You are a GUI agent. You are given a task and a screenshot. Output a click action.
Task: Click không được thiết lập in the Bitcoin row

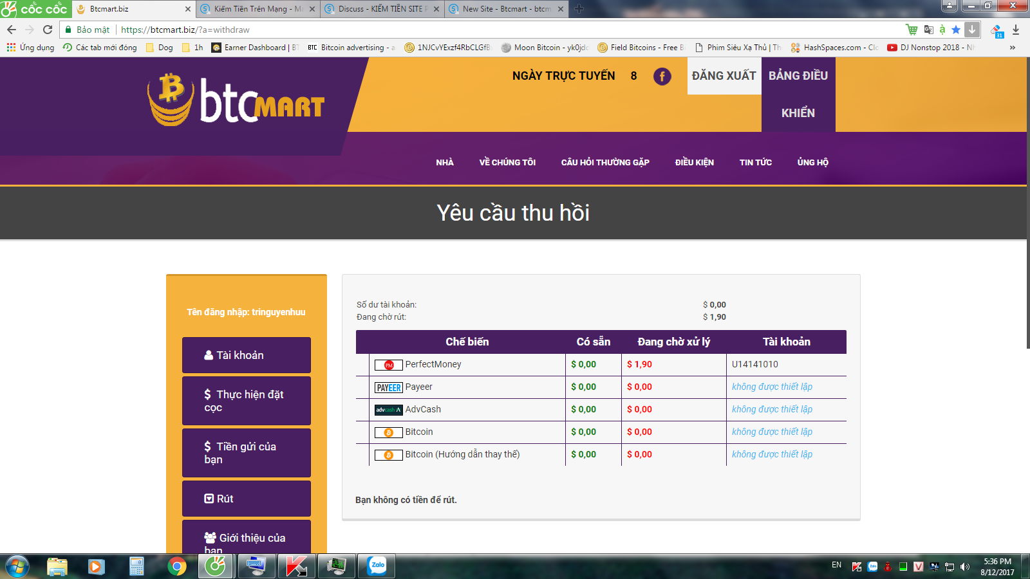tap(772, 432)
